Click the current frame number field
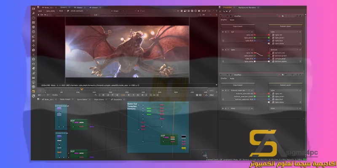337x168 pixels. point(123,95)
